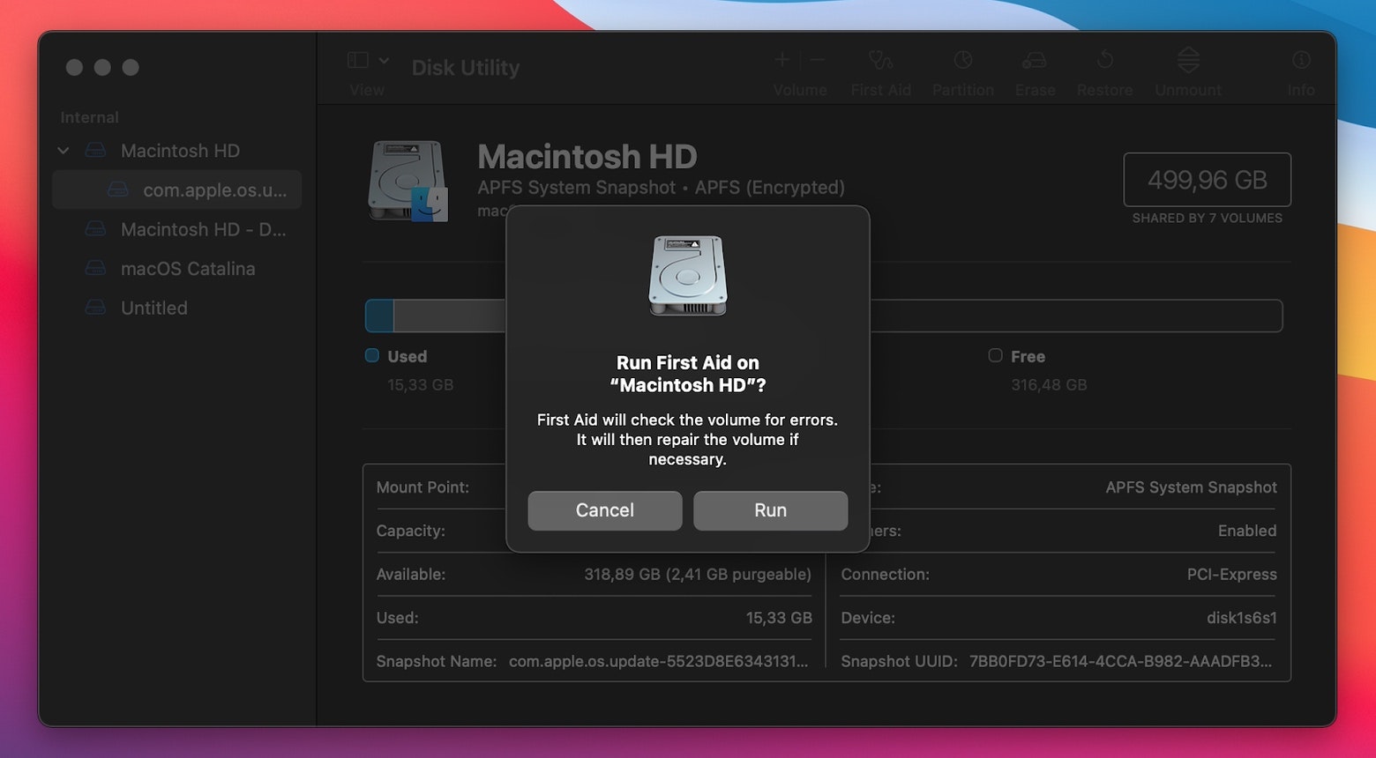Click the Unmount toolbar label

click(1188, 90)
